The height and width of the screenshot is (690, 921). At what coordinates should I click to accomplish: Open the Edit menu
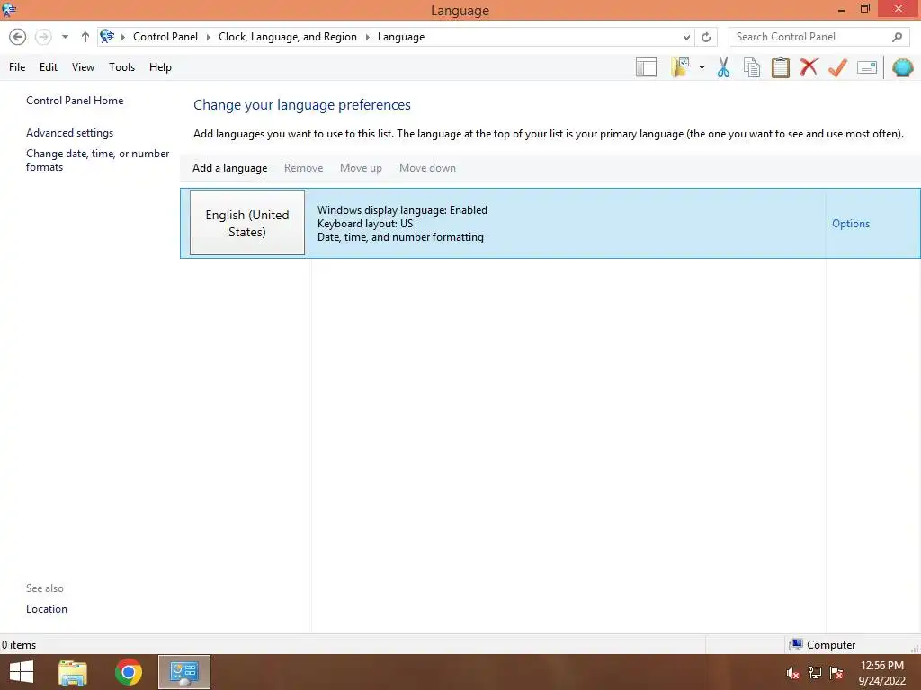tap(49, 67)
